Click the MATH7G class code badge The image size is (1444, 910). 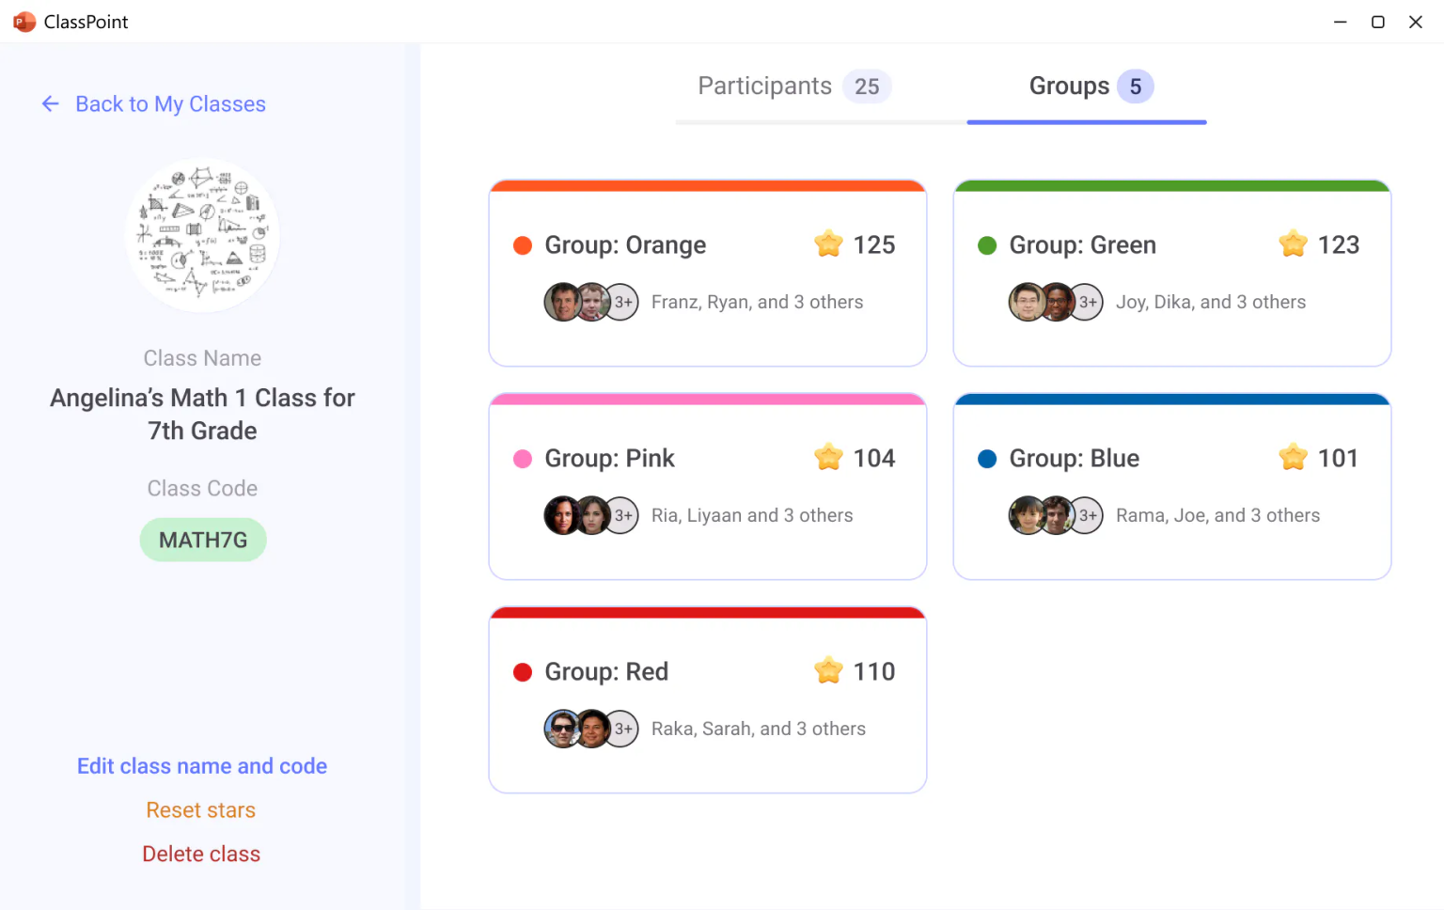(x=202, y=540)
